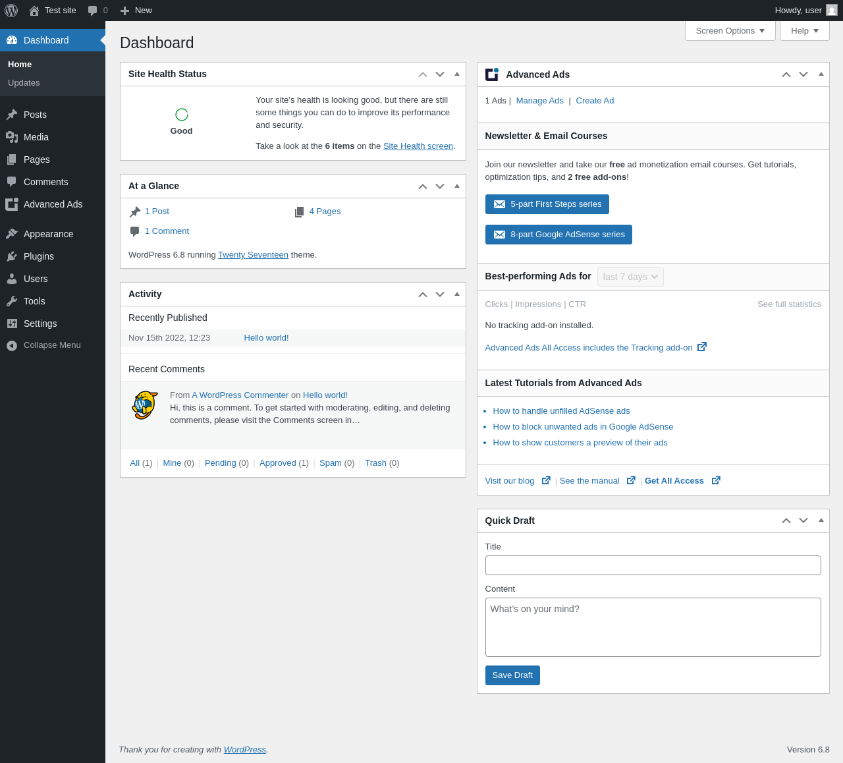Click the commenter avatar image

(x=145, y=405)
